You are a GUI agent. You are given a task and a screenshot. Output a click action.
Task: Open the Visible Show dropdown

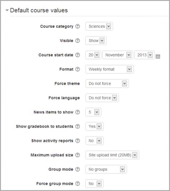96,41
